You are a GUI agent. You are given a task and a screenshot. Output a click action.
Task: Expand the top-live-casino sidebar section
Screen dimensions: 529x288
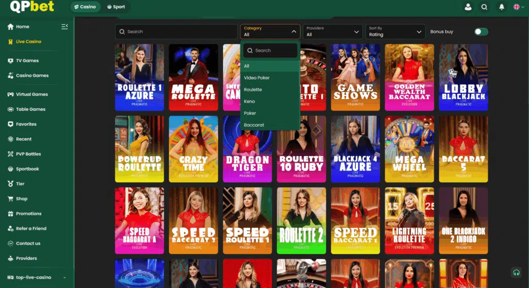pyautogui.click(x=36, y=278)
